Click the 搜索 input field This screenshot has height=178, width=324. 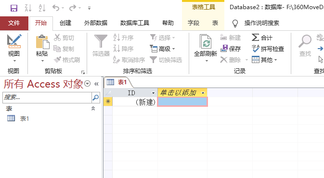[47, 98]
